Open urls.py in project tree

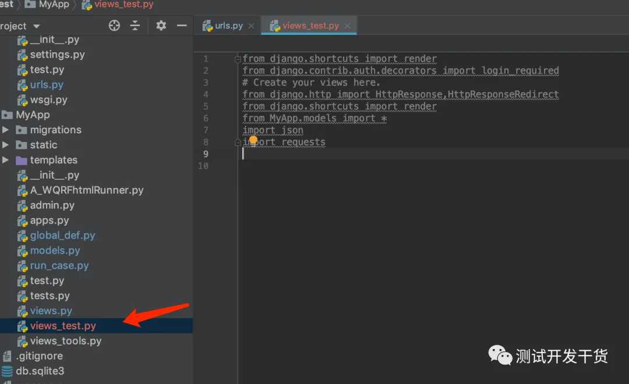click(x=47, y=85)
